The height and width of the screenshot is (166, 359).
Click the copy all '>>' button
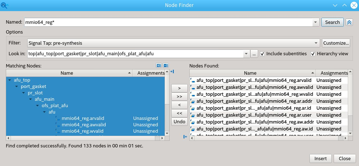179,97
